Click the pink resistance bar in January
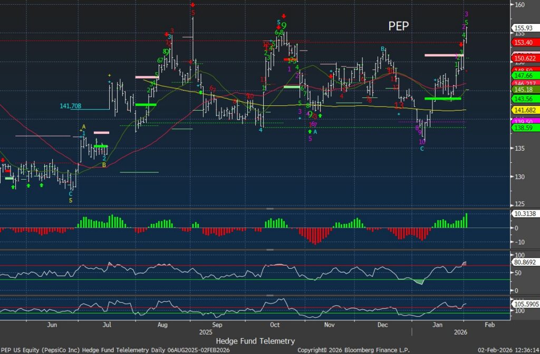 pos(441,55)
